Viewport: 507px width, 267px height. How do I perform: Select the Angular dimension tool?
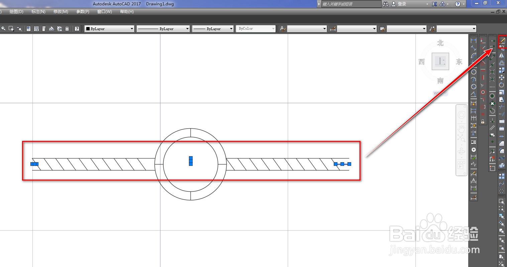(474, 94)
